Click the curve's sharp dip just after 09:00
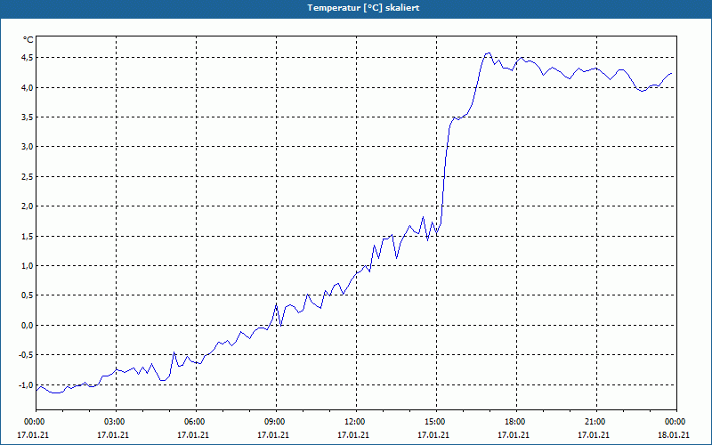 [x=281, y=325]
